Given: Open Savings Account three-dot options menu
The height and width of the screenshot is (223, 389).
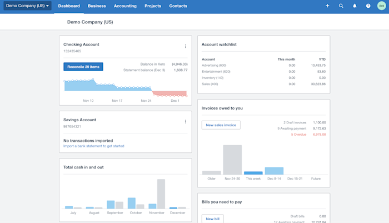Looking at the screenshot, I should pos(185,121).
